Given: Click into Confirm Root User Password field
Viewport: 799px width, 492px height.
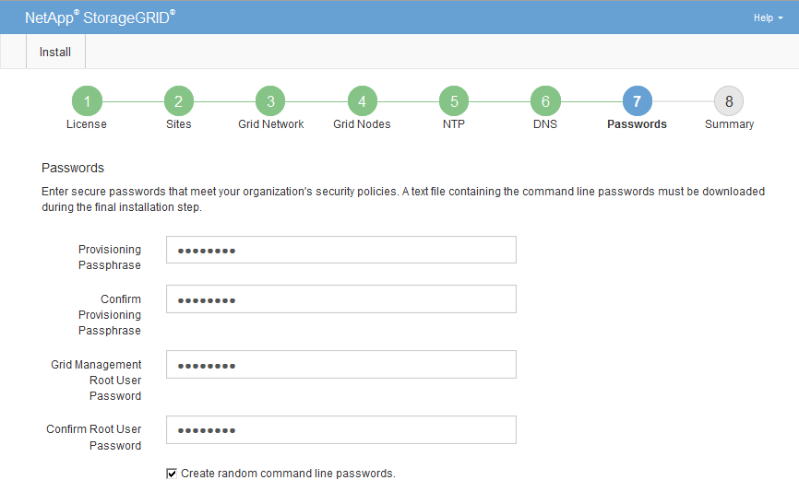Looking at the screenshot, I should coord(340,430).
